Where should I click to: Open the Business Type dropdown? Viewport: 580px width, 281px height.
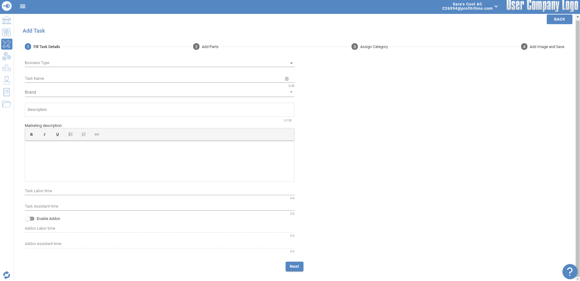pyautogui.click(x=291, y=63)
